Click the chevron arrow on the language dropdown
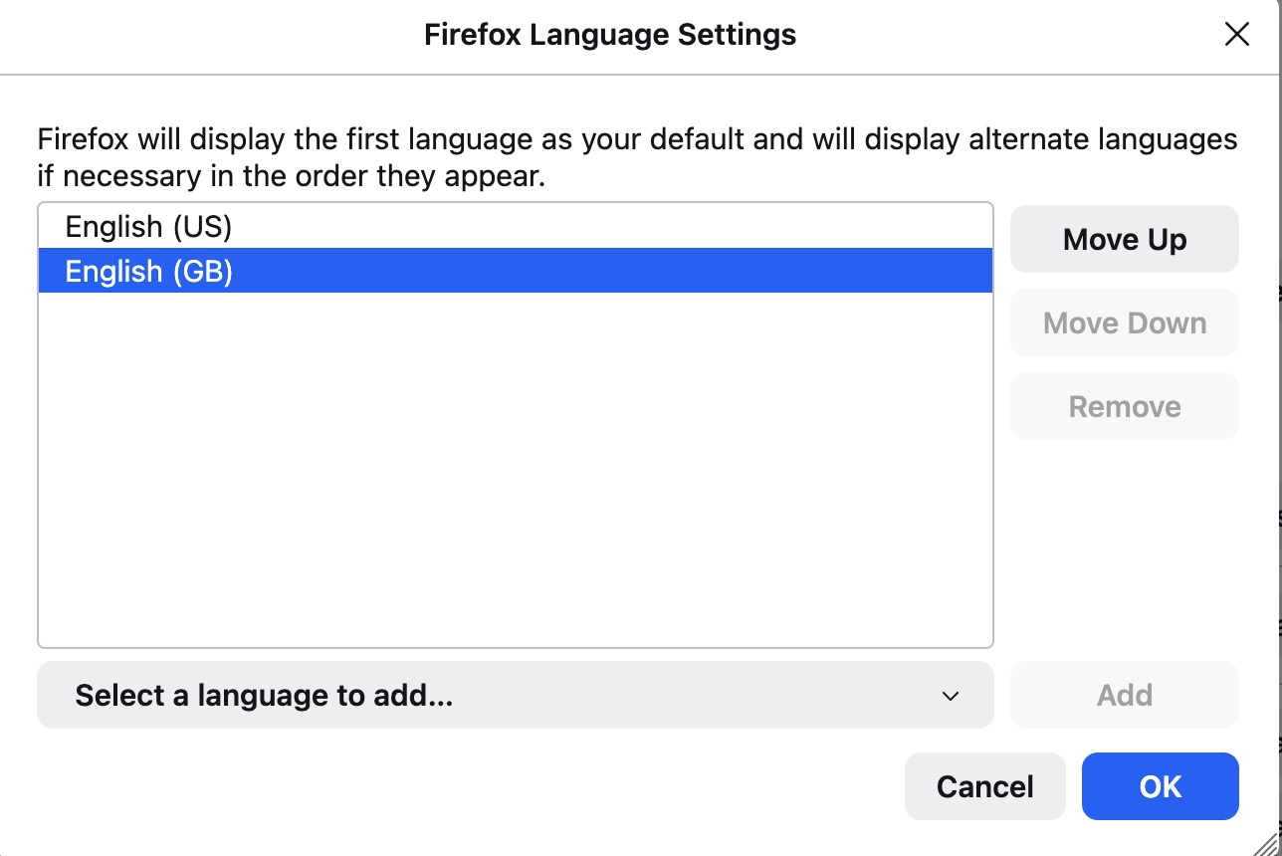This screenshot has height=856, width=1282. click(x=951, y=696)
